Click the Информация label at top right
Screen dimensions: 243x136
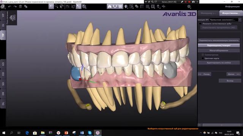[232, 6]
